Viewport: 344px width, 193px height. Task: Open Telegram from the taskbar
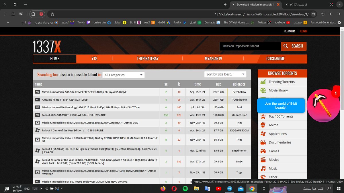230,188
